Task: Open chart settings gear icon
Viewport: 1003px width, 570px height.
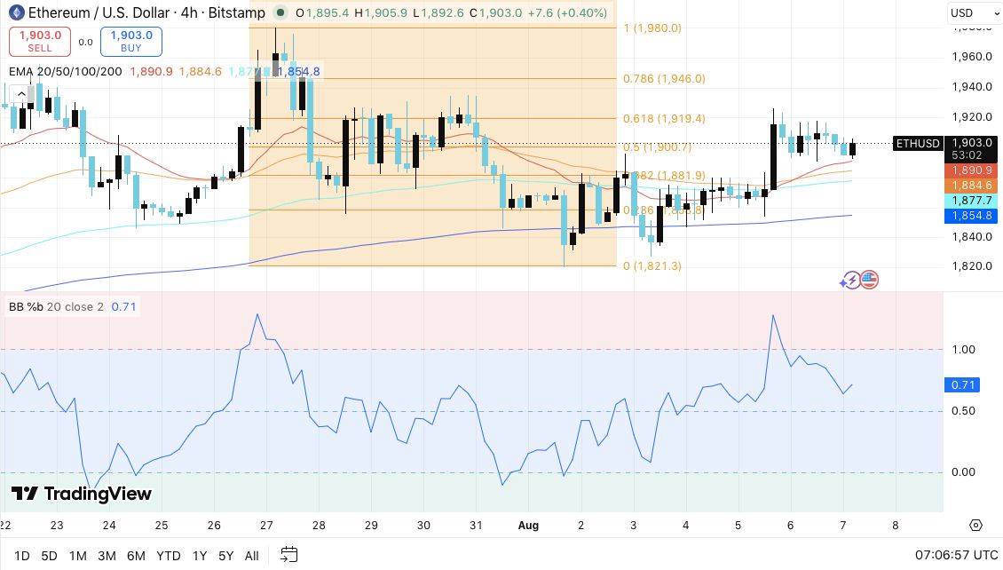Action: 975,526
